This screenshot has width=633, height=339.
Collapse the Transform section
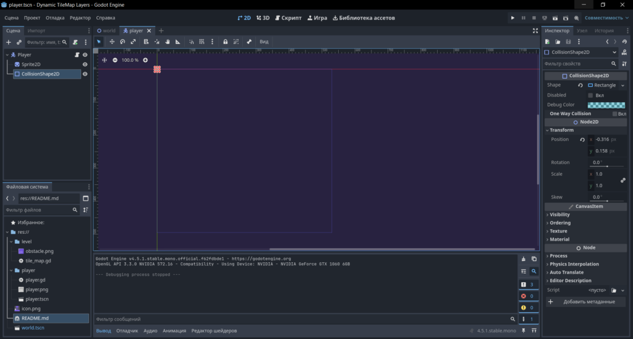point(586,130)
